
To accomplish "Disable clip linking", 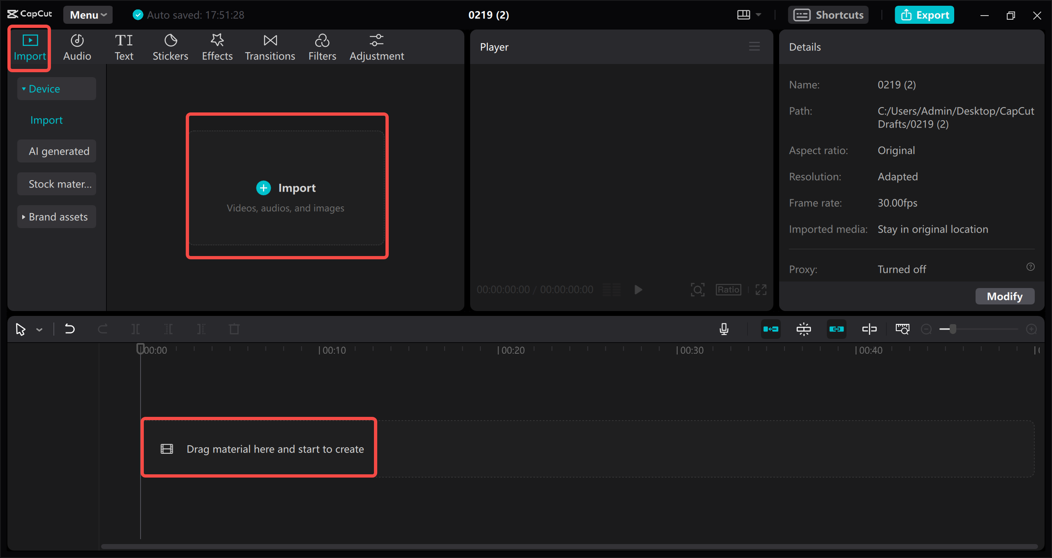I will tap(837, 329).
